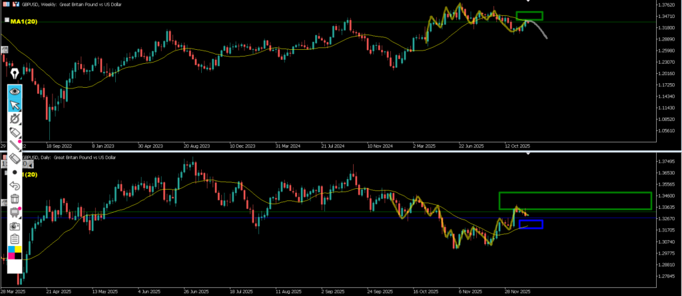Pick the black dot brush size
Image resolution: width=682 pixels, height=296 pixels.
point(14,172)
